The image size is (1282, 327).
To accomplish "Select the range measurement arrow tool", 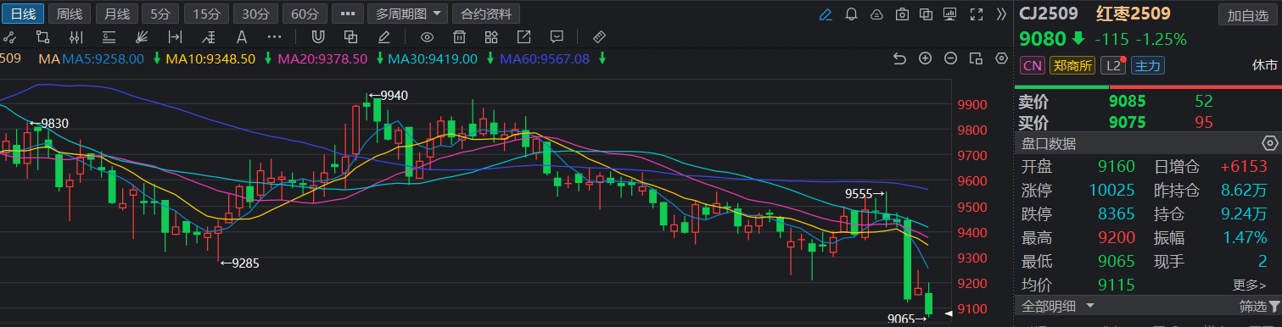I will 175,36.
